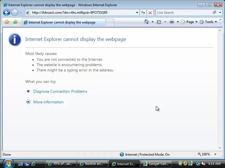The width and height of the screenshot is (225, 168).
Task: Switch to the 'Gadget Gall...' taskbar window
Action: click(156, 164)
